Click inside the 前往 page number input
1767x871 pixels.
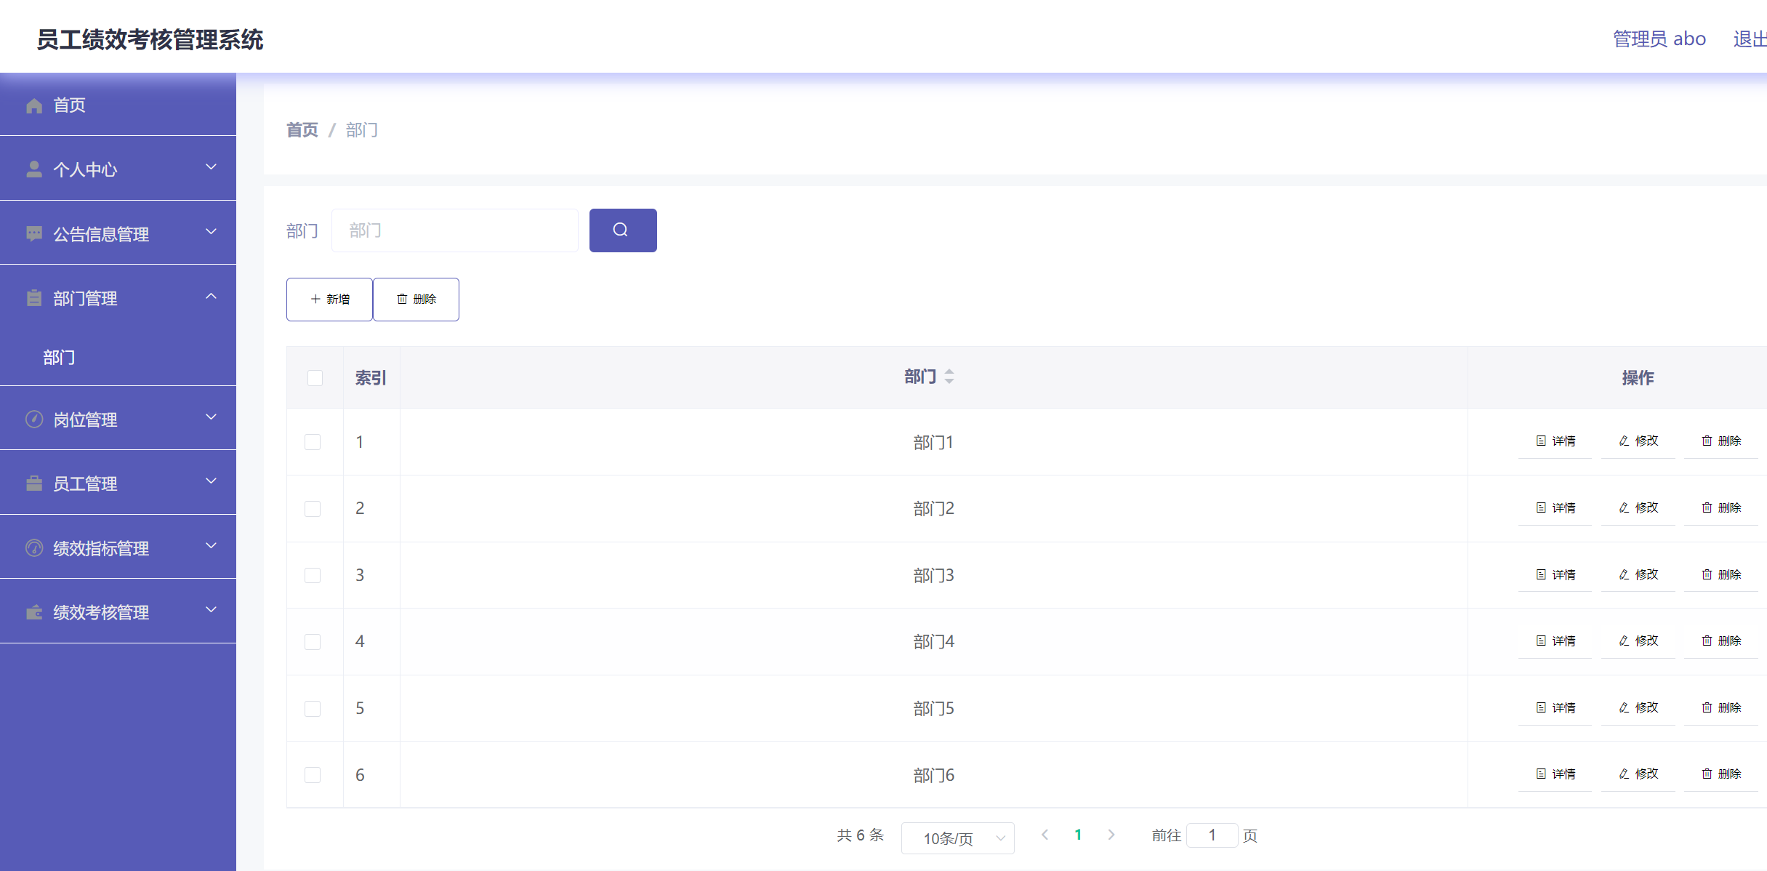pos(1211,835)
